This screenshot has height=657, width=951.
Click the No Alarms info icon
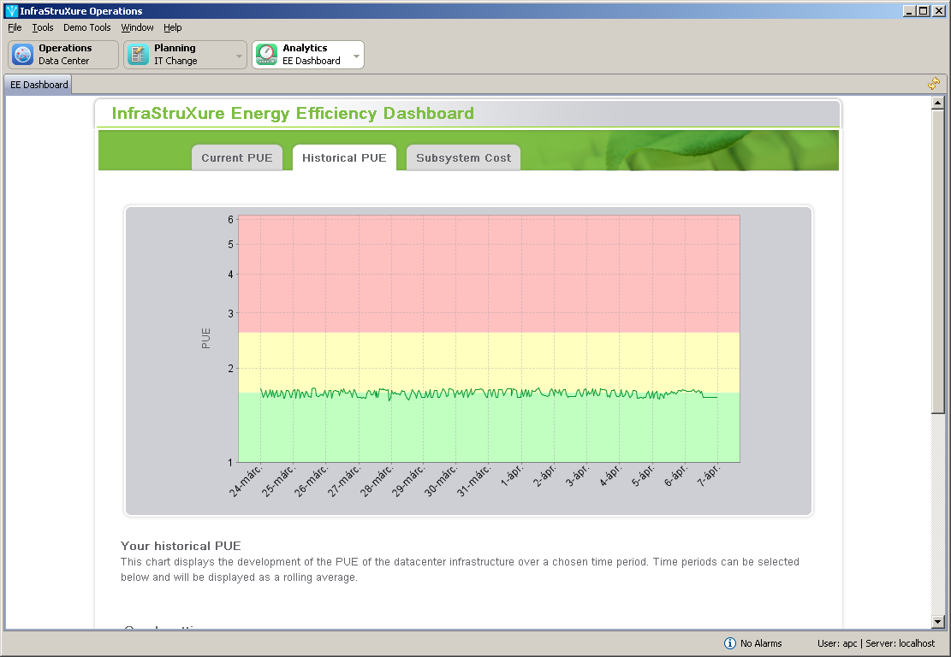point(730,643)
